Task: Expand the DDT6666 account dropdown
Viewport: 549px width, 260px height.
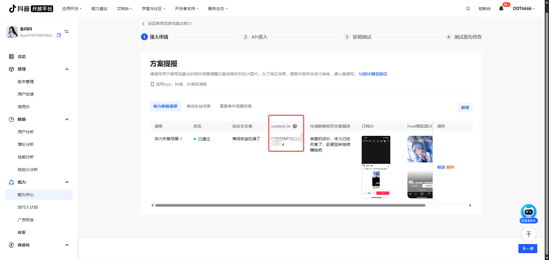Action: 524,9
